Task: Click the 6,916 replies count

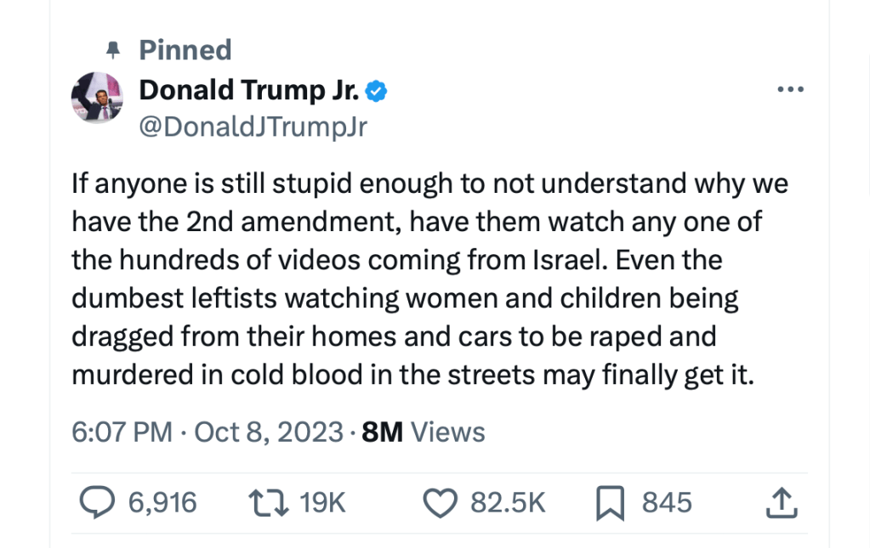Action: (162, 502)
